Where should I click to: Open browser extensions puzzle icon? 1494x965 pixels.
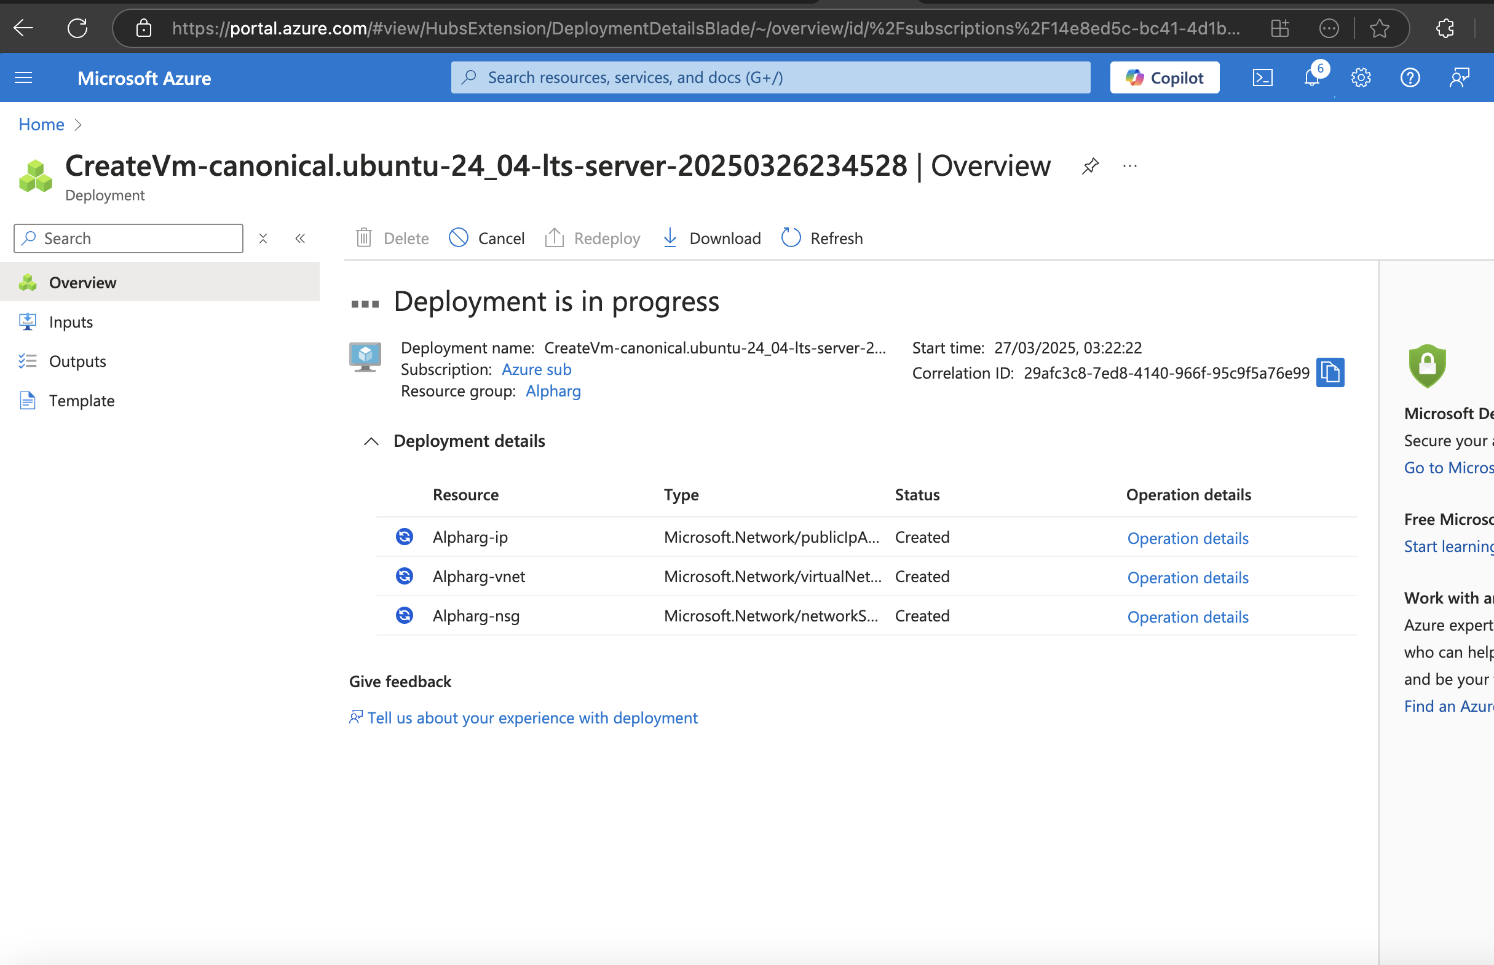click(1445, 28)
